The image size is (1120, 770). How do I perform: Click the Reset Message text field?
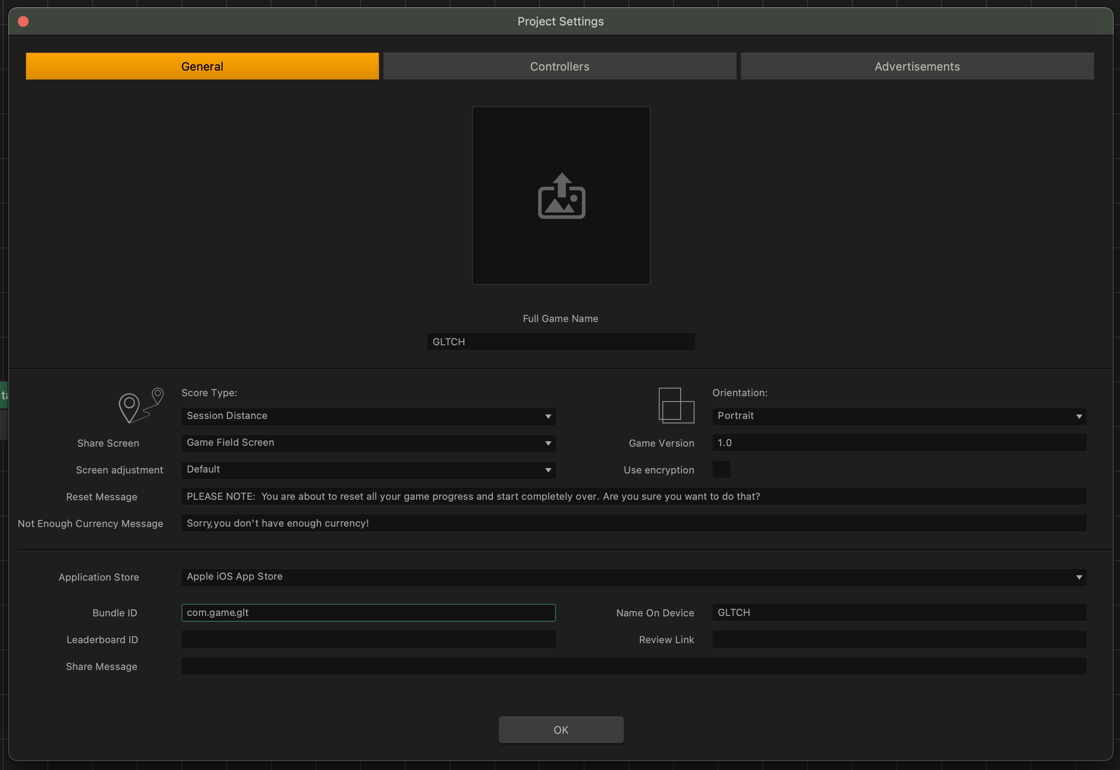pos(633,497)
